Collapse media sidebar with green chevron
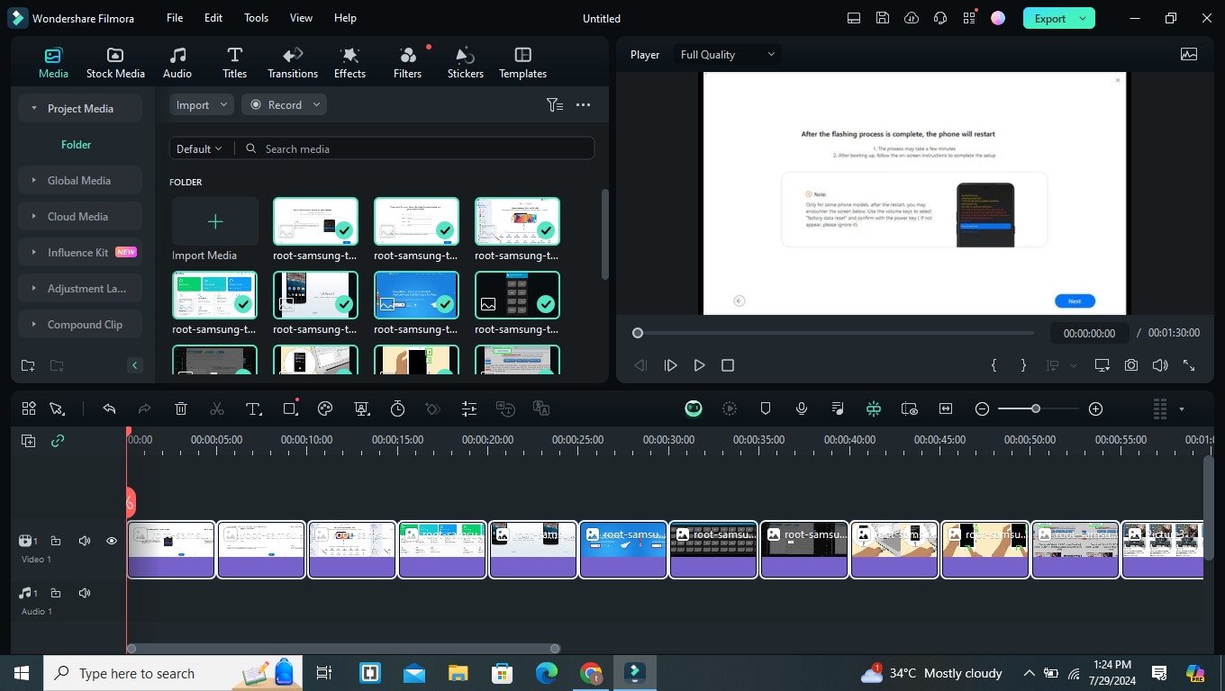The height and width of the screenshot is (691, 1225). pos(135,365)
